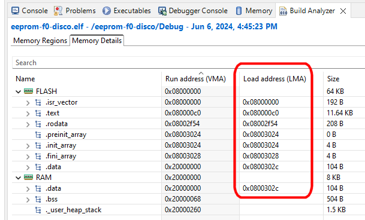Viewport: 365px width, 220px height.
Task: Click the ._user_heap_stack section icon
Action: click(x=38, y=210)
